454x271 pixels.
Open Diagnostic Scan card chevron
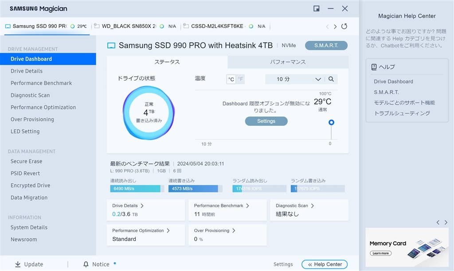[x=313, y=205]
